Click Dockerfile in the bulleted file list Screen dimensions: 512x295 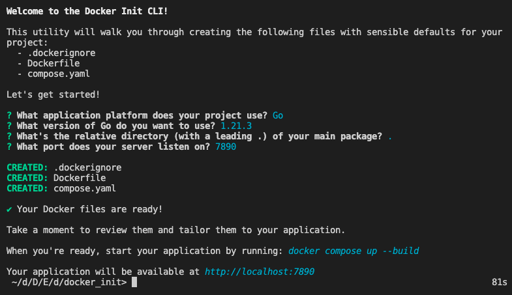point(53,63)
